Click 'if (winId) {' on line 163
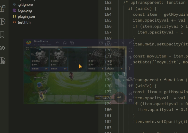This screenshot has height=133, width=188. point(142,8)
